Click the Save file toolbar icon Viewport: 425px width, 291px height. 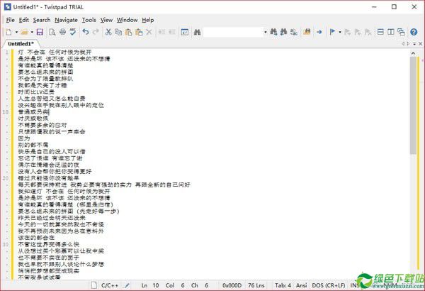[x=40, y=32]
